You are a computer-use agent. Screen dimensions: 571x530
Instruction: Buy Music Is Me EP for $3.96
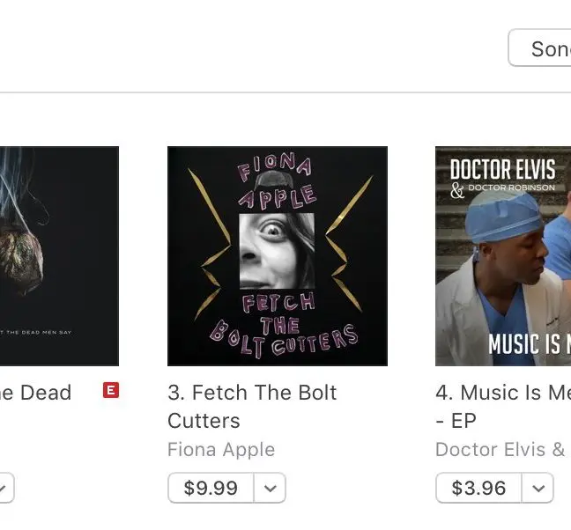478,487
